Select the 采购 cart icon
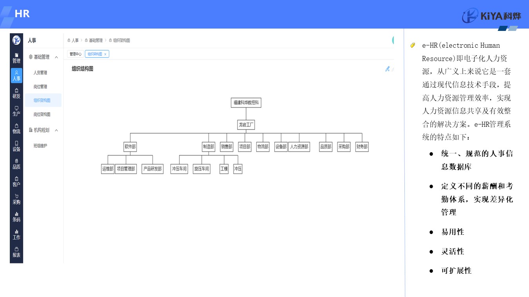This screenshot has width=529, height=297. click(x=16, y=199)
